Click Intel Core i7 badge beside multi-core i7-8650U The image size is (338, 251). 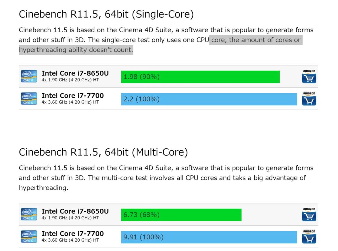tap(29, 214)
